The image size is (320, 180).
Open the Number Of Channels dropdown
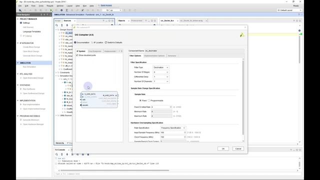(x=161, y=81)
